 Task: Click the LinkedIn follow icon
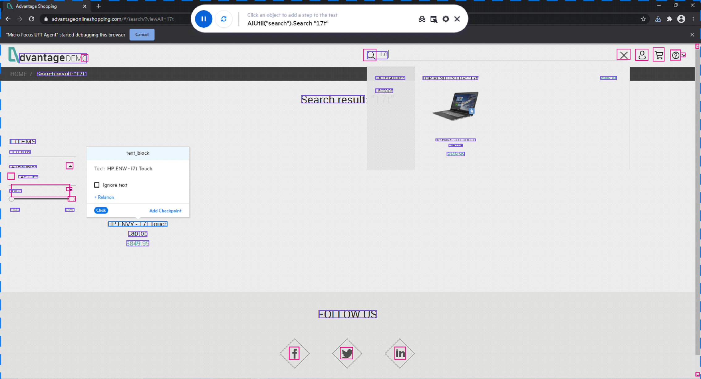click(400, 353)
